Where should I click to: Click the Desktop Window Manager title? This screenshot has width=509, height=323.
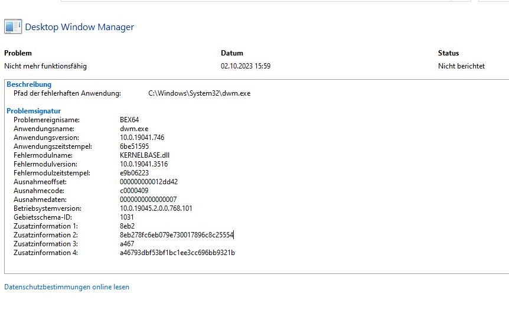[x=79, y=27]
